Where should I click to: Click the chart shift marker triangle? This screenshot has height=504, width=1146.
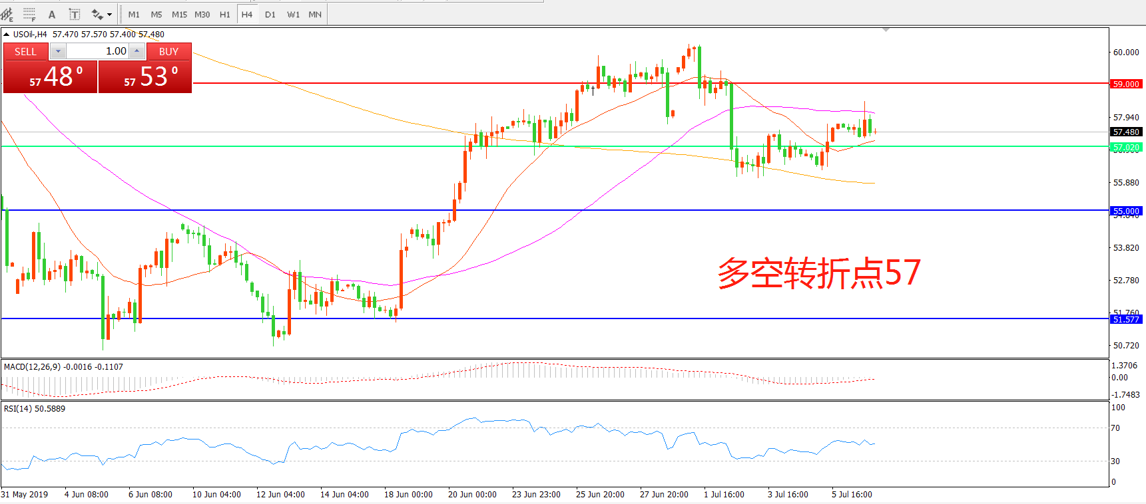tap(886, 30)
